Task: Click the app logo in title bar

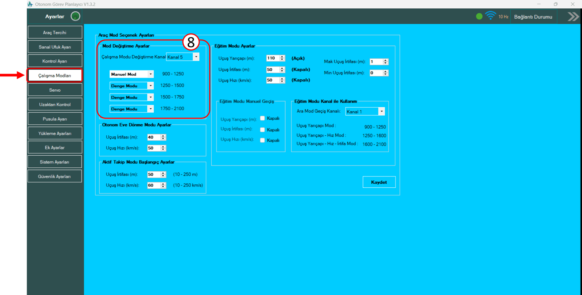Action: (30, 4)
